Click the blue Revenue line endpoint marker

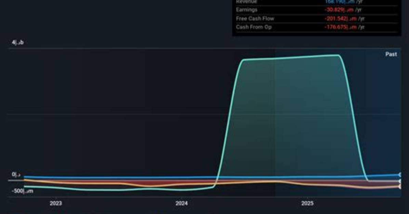(x=400, y=175)
